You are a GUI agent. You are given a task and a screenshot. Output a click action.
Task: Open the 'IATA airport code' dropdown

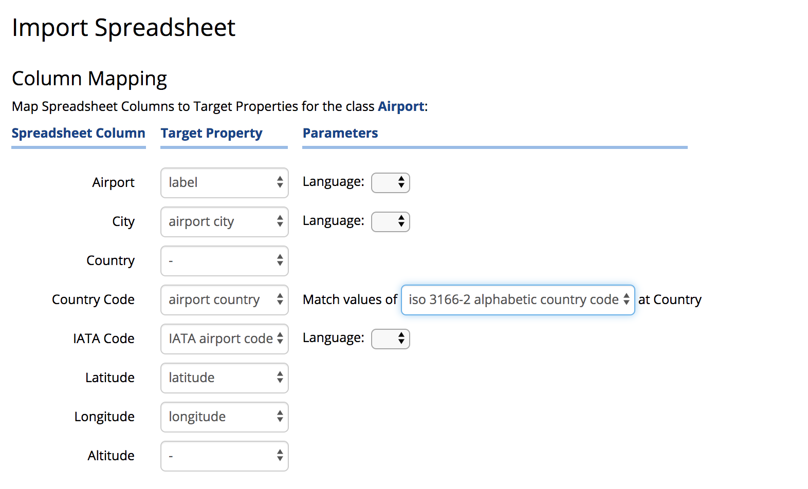(x=224, y=339)
